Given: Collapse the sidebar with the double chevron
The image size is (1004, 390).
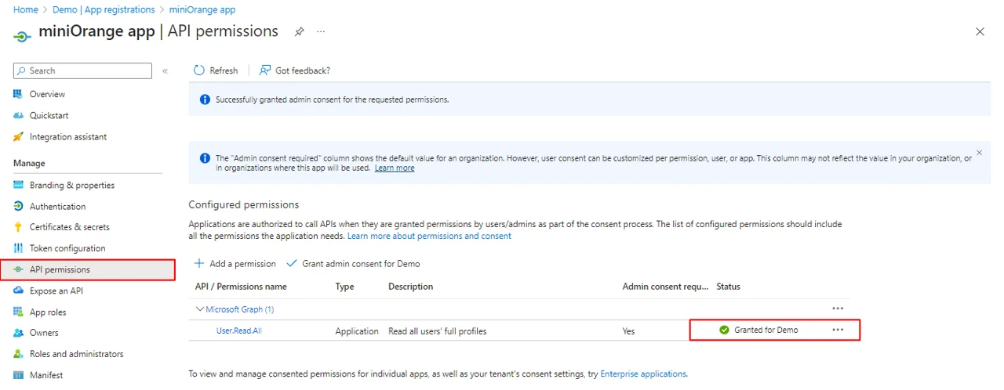Looking at the screenshot, I should pyautogui.click(x=166, y=70).
